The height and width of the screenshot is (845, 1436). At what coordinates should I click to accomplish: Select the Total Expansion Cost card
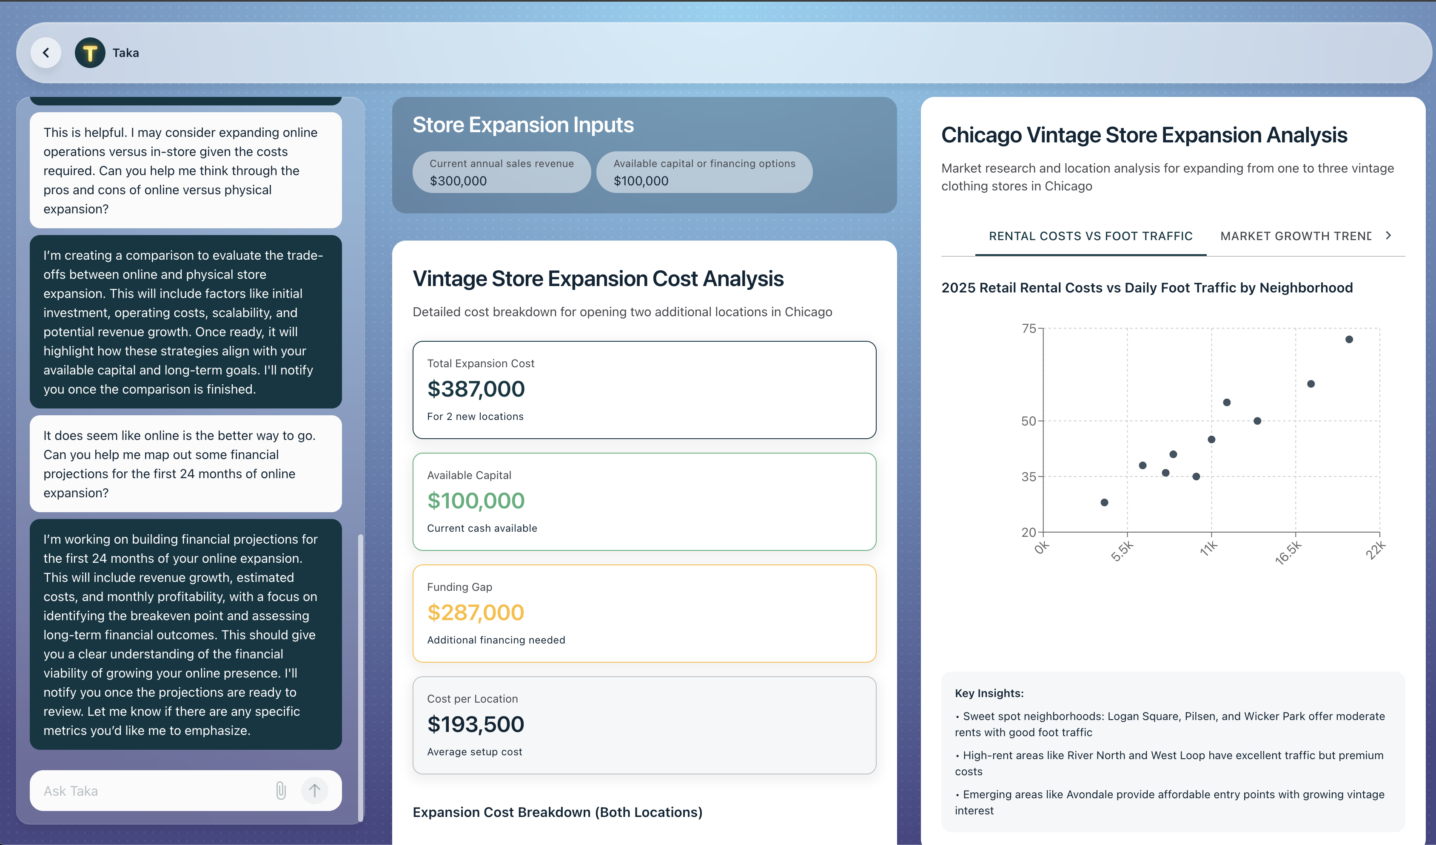point(644,390)
